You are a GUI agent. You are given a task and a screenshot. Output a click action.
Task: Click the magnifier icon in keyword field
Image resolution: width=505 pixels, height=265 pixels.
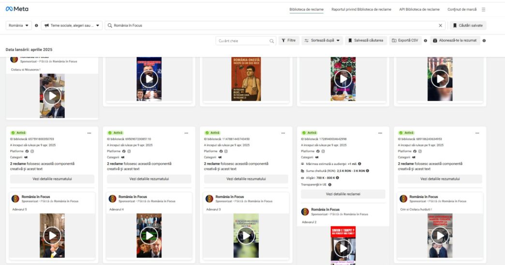click(x=272, y=41)
